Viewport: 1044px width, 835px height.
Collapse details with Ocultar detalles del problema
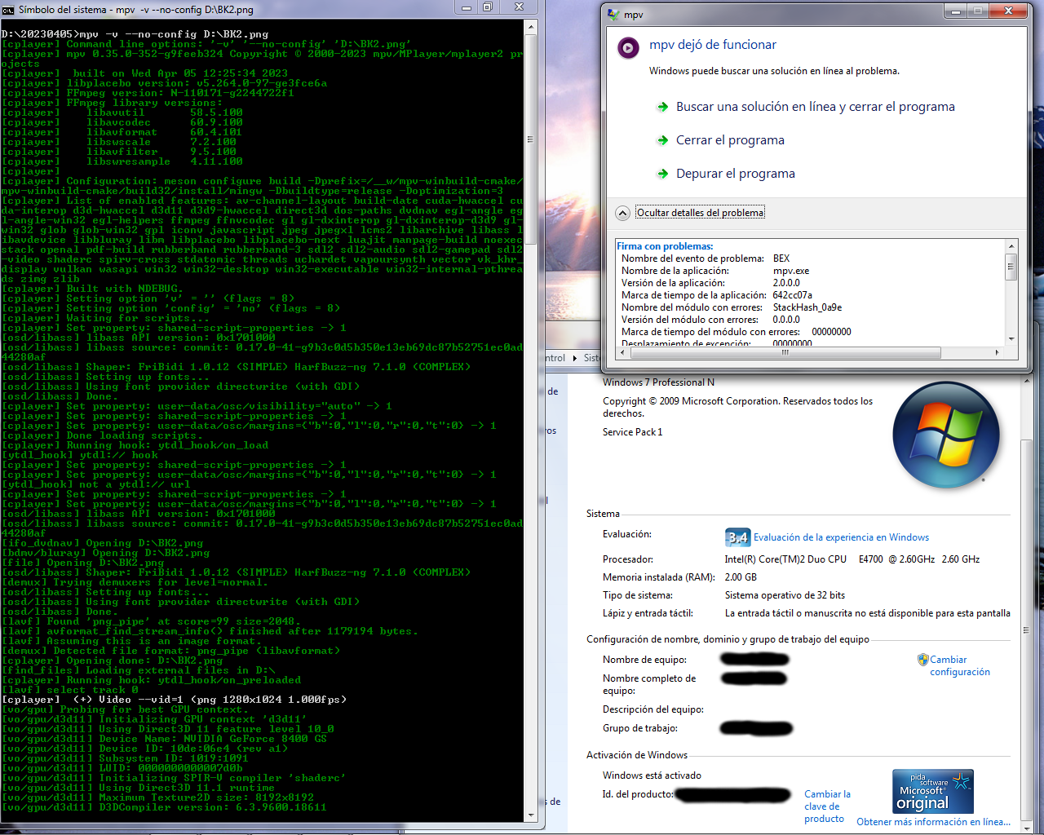click(x=691, y=213)
